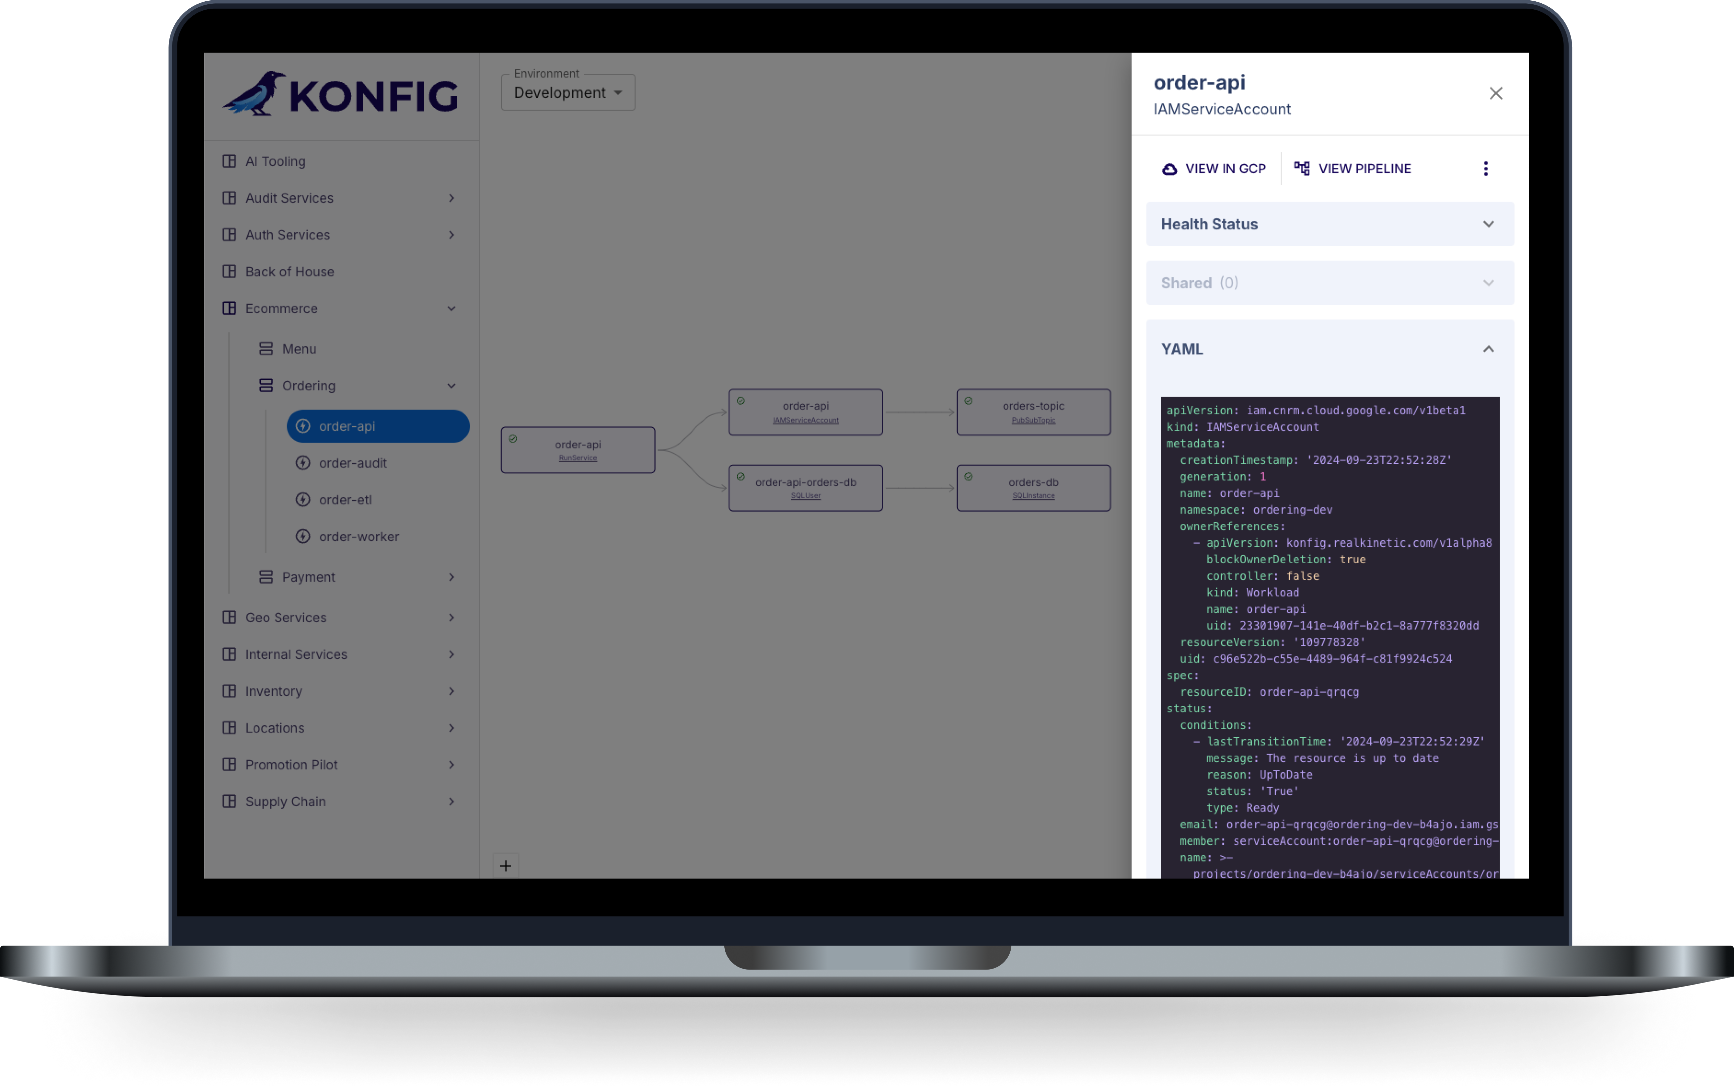Click the Menu domain icon
Screen dimensions: 1734x1092
pyautogui.click(x=266, y=348)
